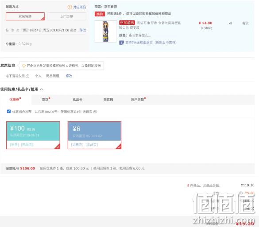Click the red 换购 tag
Viewport: 259px width, 228px height.
click(100, 14)
